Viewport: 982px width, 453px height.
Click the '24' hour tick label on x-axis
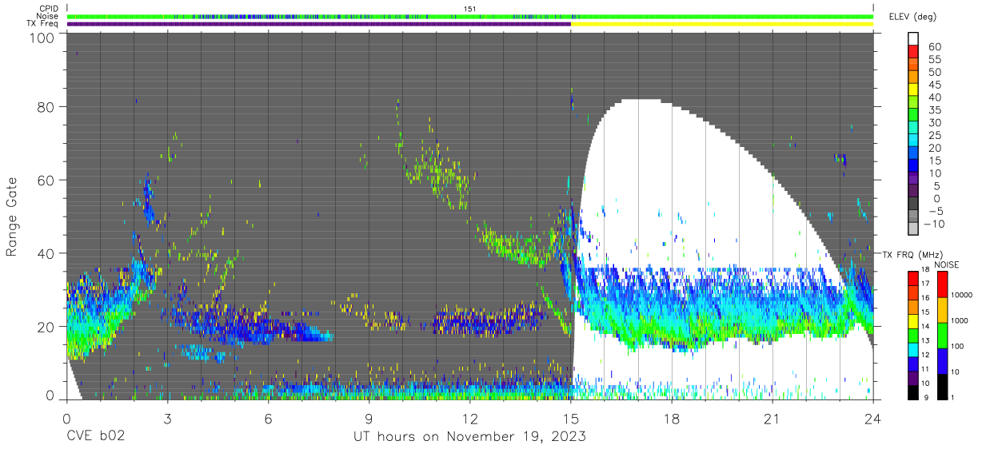(873, 417)
